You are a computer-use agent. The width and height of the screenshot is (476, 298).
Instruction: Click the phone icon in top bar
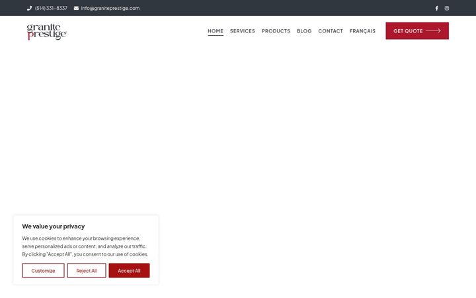29,8
